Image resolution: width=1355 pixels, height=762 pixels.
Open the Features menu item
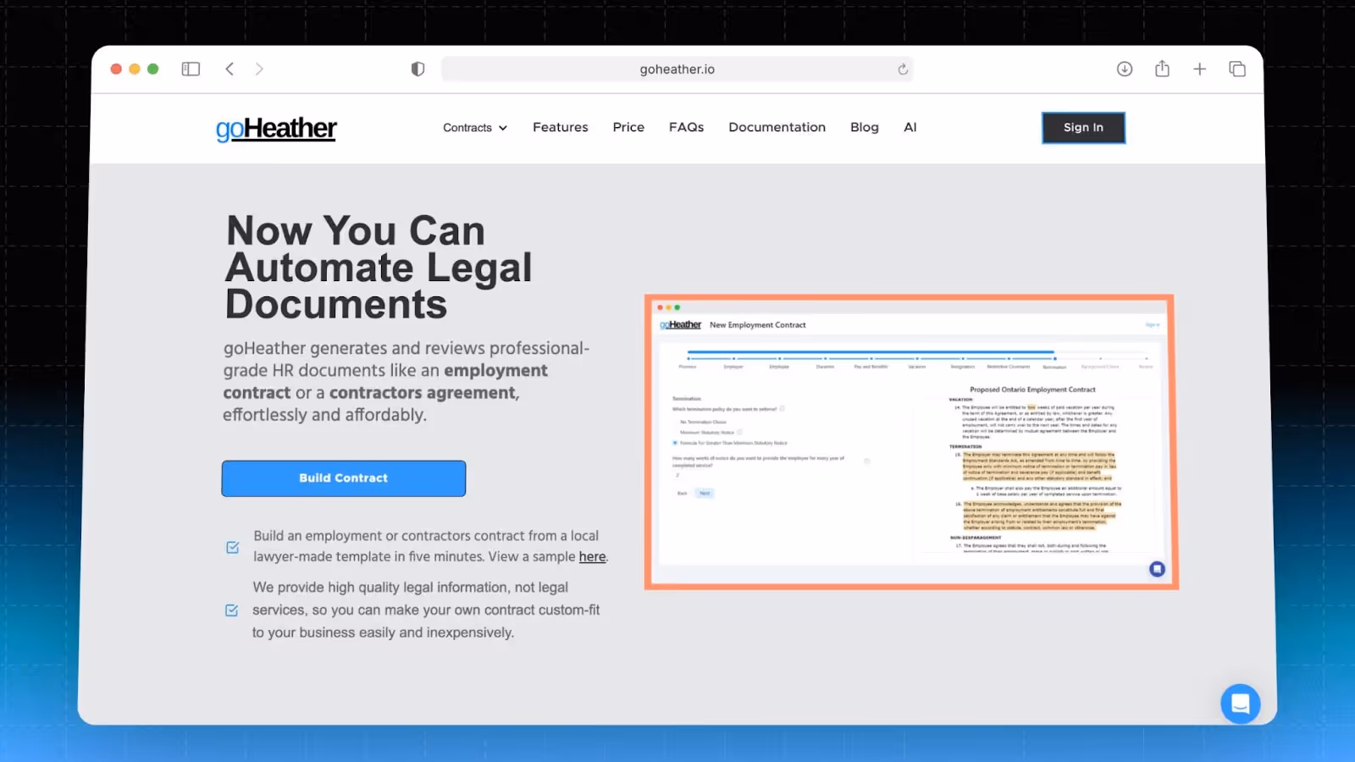click(561, 127)
